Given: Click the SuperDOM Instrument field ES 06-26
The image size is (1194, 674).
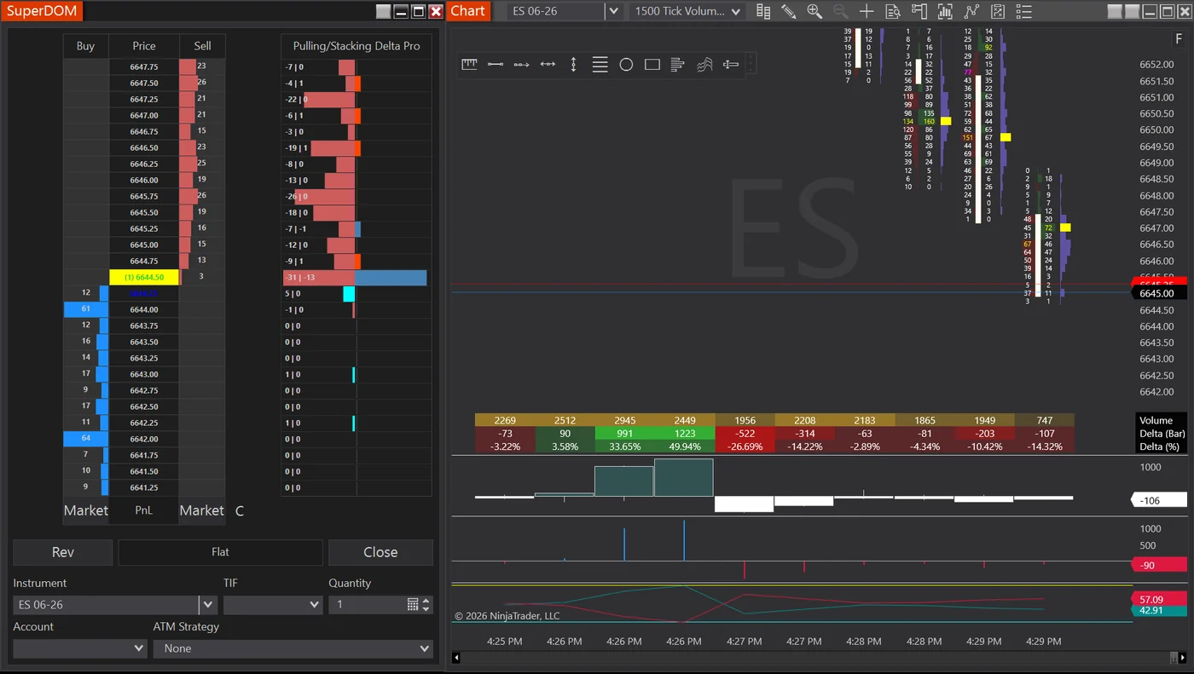Looking at the screenshot, I should (106, 604).
